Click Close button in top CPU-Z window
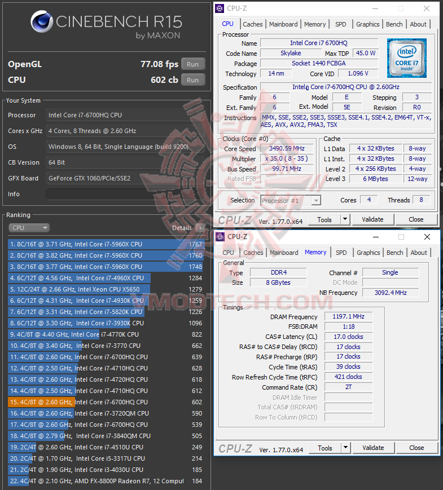Screen dimensions: 443x490 point(416,219)
